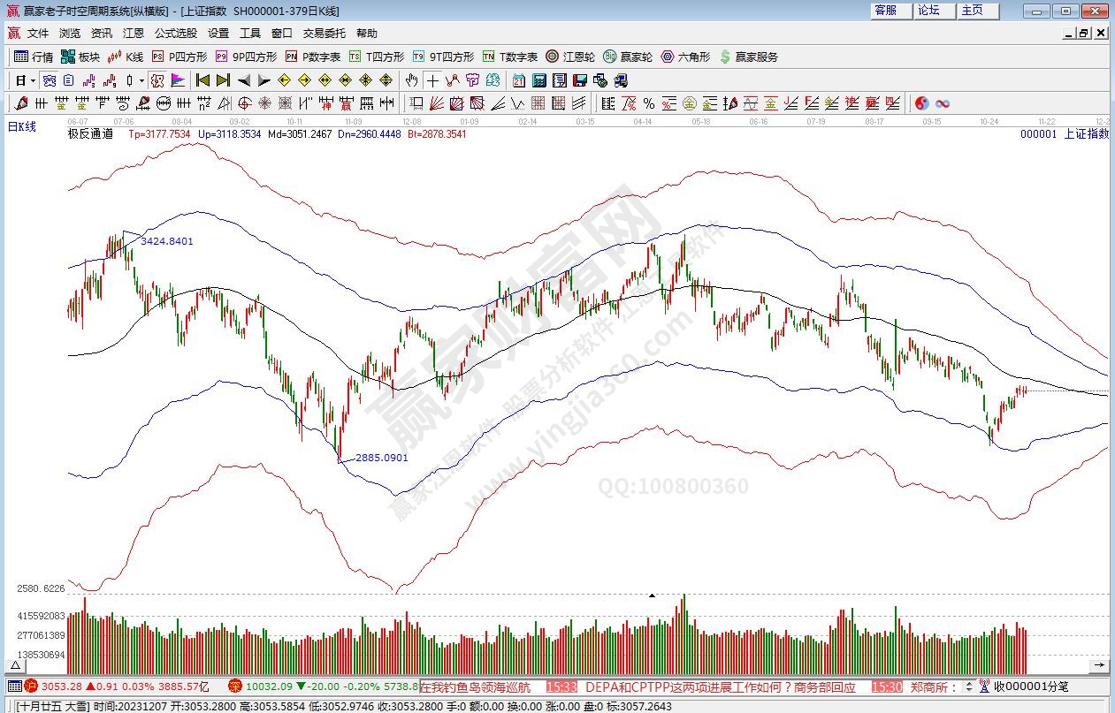Screen dimensions: 1115x713
Task: Toggle the selected chart-view button beside period selector
Action: coord(50,80)
